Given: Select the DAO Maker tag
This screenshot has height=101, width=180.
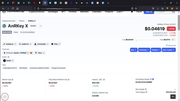Looking at the screenshot, I should [x=23, y=68].
